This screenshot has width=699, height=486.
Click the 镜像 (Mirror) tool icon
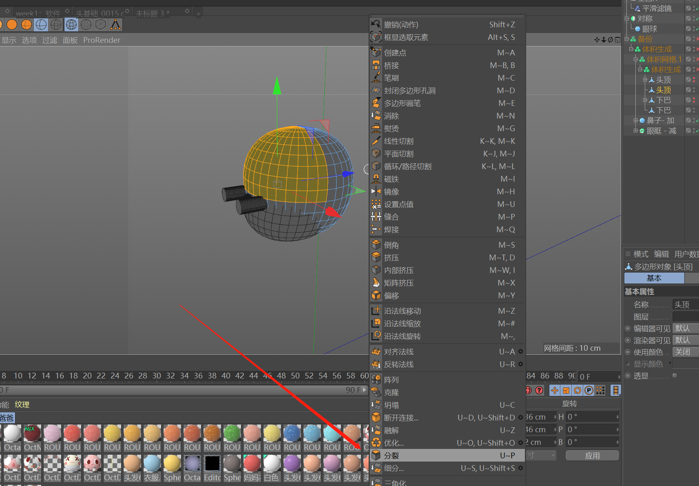click(x=376, y=191)
